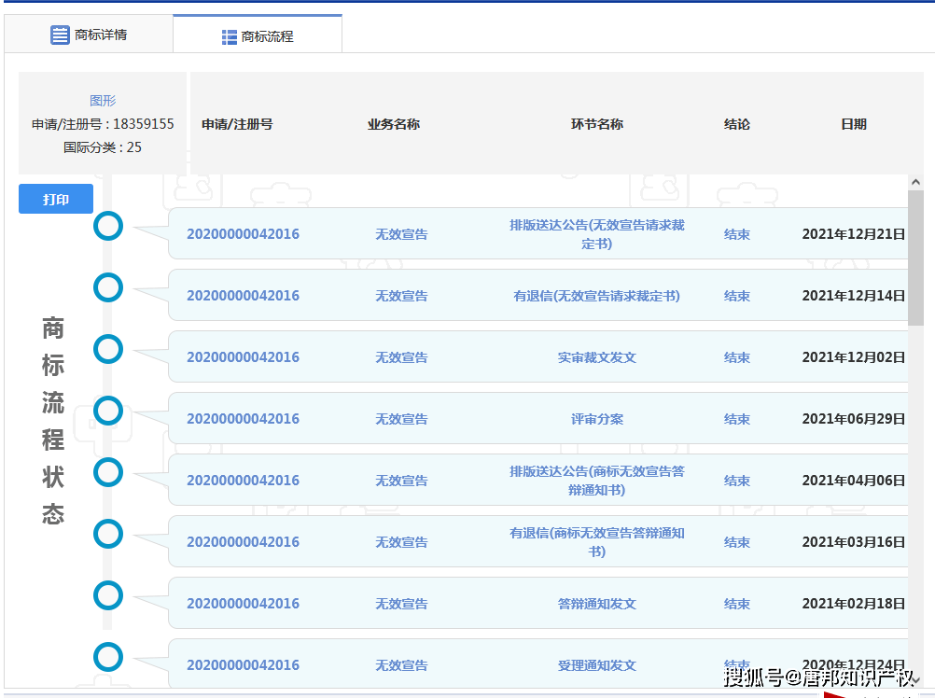Image resolution: width=935 pixels, height=698 pixels.
Task: Select timeline circle for 2021年04月06日 entry
Action: coord(108,472)
